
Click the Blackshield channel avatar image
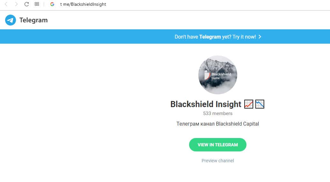coord(218,75)
